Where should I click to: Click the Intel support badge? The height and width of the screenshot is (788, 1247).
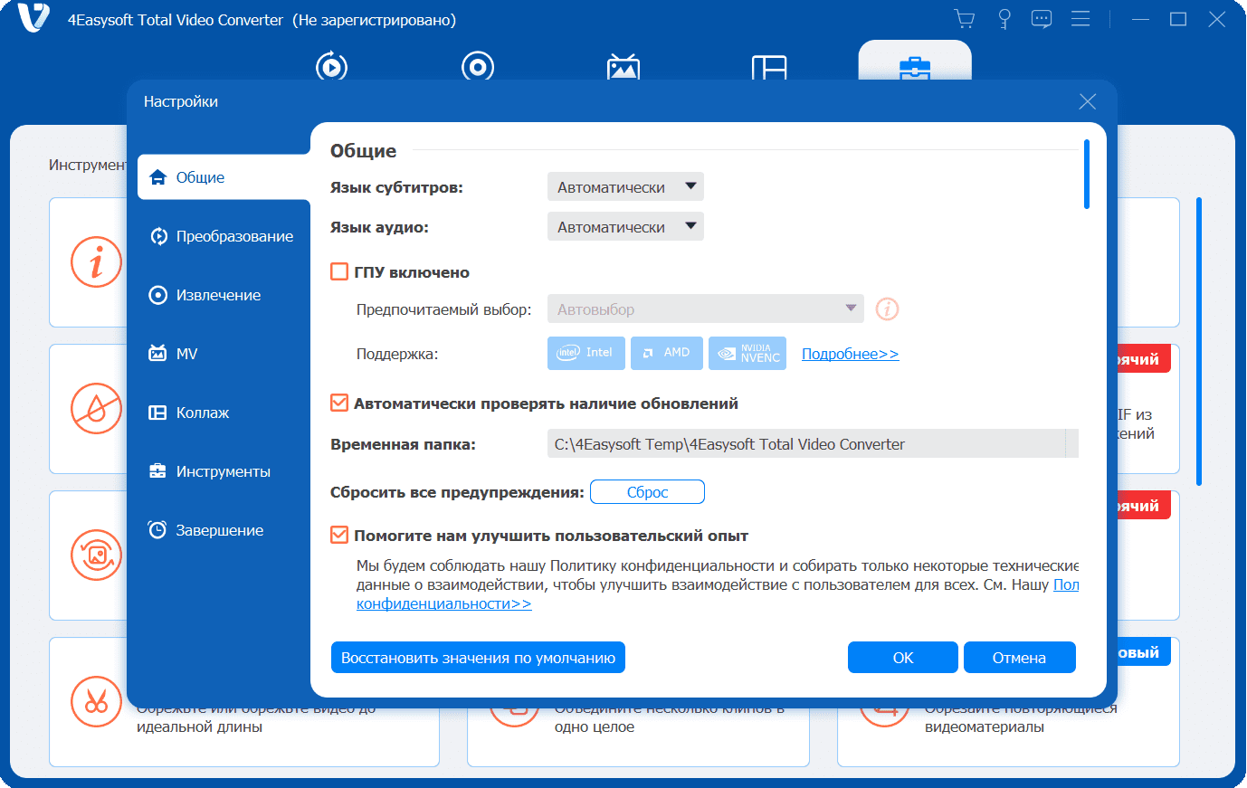click(586, 353)
